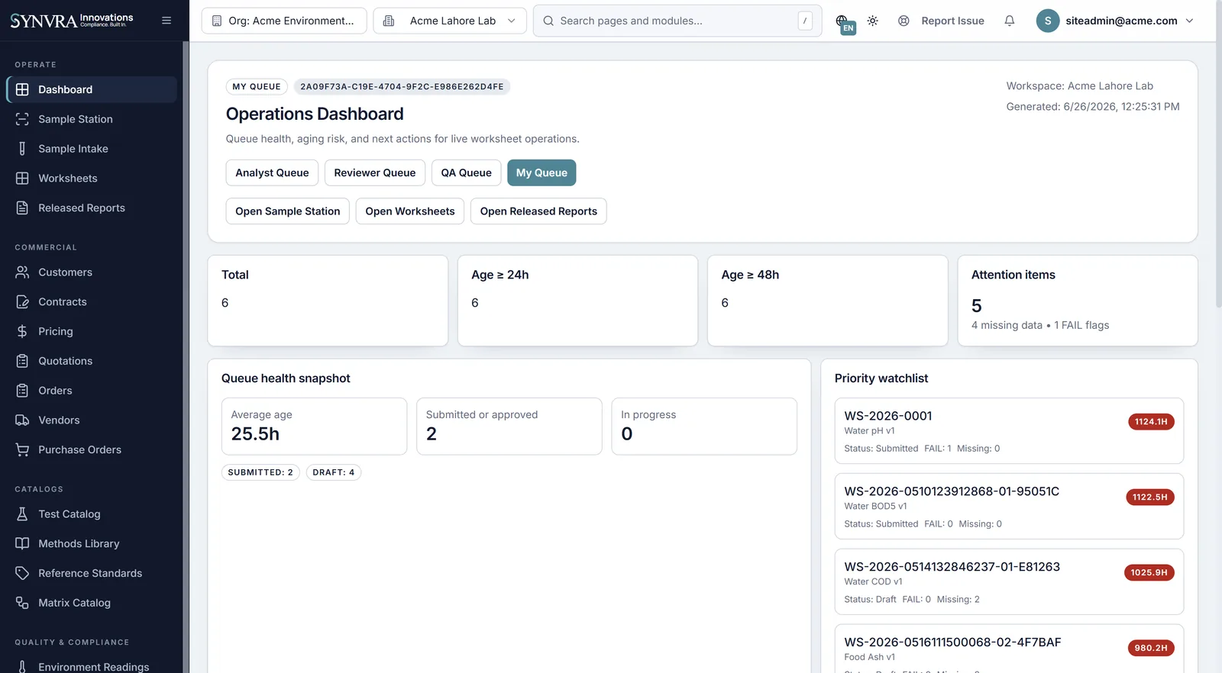The image size is (1222, 673).
Task: Open Reference Standards tag icon
Action: coord(22,573)
